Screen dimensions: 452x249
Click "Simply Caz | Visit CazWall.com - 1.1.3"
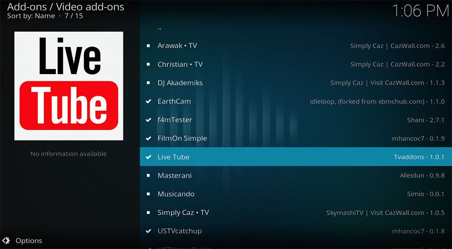(387, 83)
